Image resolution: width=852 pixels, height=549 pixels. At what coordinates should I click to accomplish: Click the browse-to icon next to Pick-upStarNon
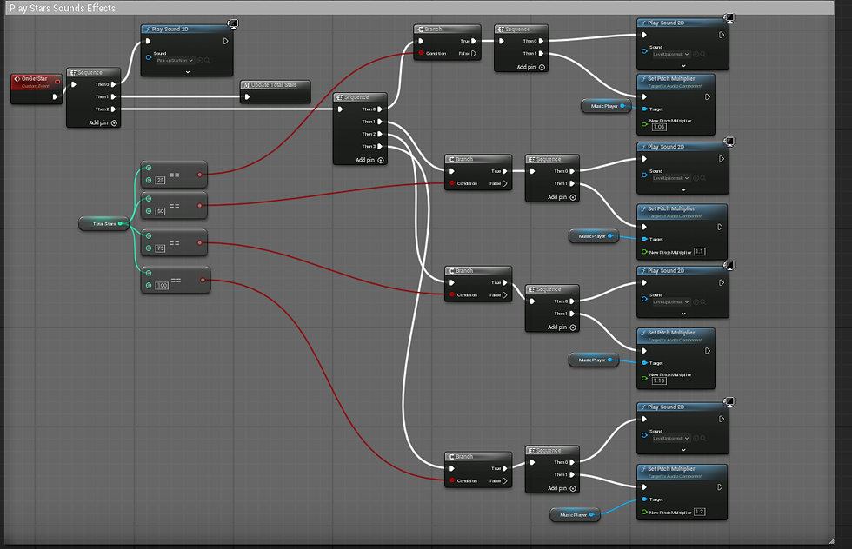(x=200, y=60)
